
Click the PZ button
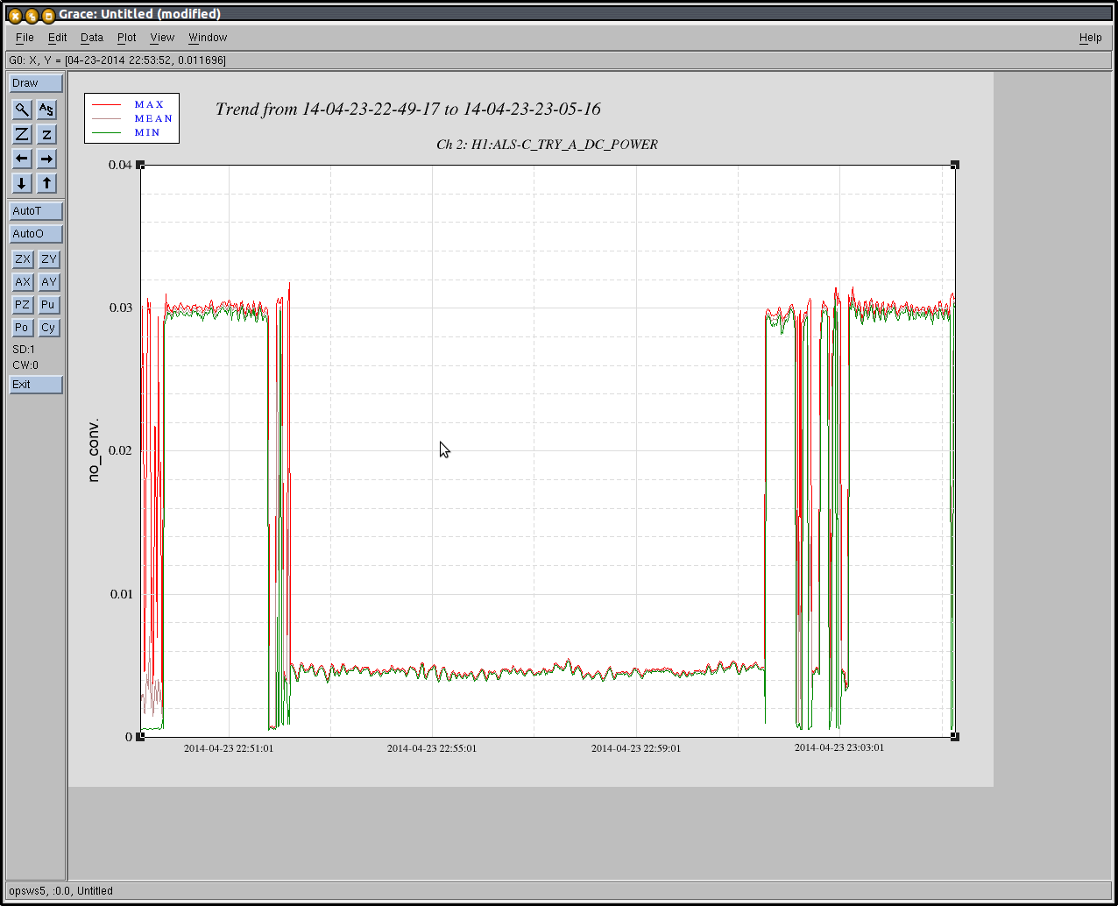click(22, 305)
